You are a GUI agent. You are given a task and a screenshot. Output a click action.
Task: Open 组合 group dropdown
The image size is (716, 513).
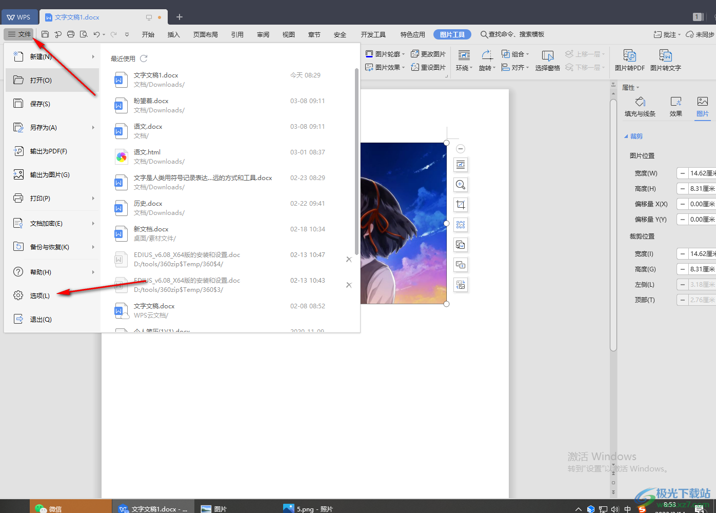click(515, 54)
